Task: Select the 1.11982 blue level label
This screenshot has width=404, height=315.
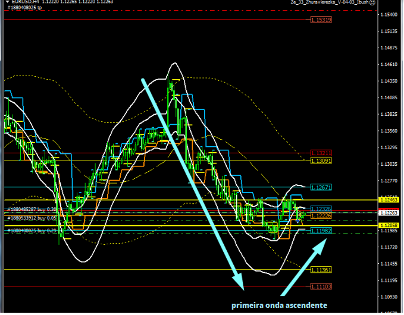Action: [x=321, y=229]
